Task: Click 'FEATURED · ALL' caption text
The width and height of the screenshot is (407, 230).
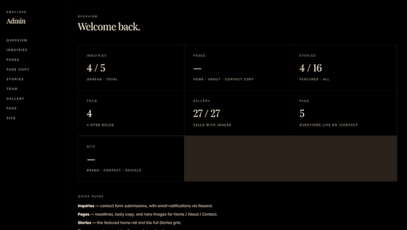Action: (314, 79)
